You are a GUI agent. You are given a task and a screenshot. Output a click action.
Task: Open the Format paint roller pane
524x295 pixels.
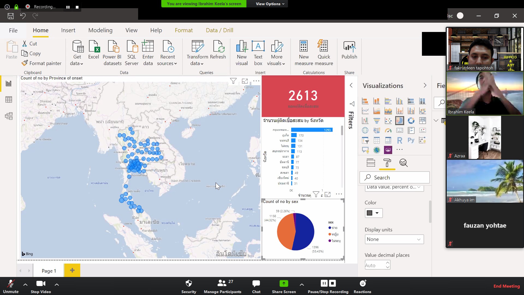tap(387, 163)
